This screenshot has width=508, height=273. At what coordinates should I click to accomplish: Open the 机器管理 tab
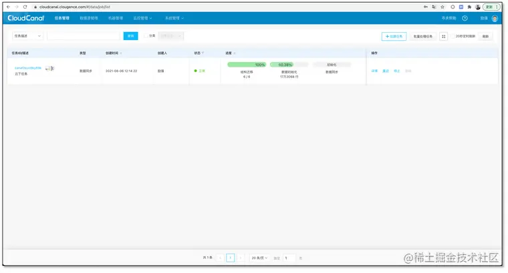coord(116,18)
